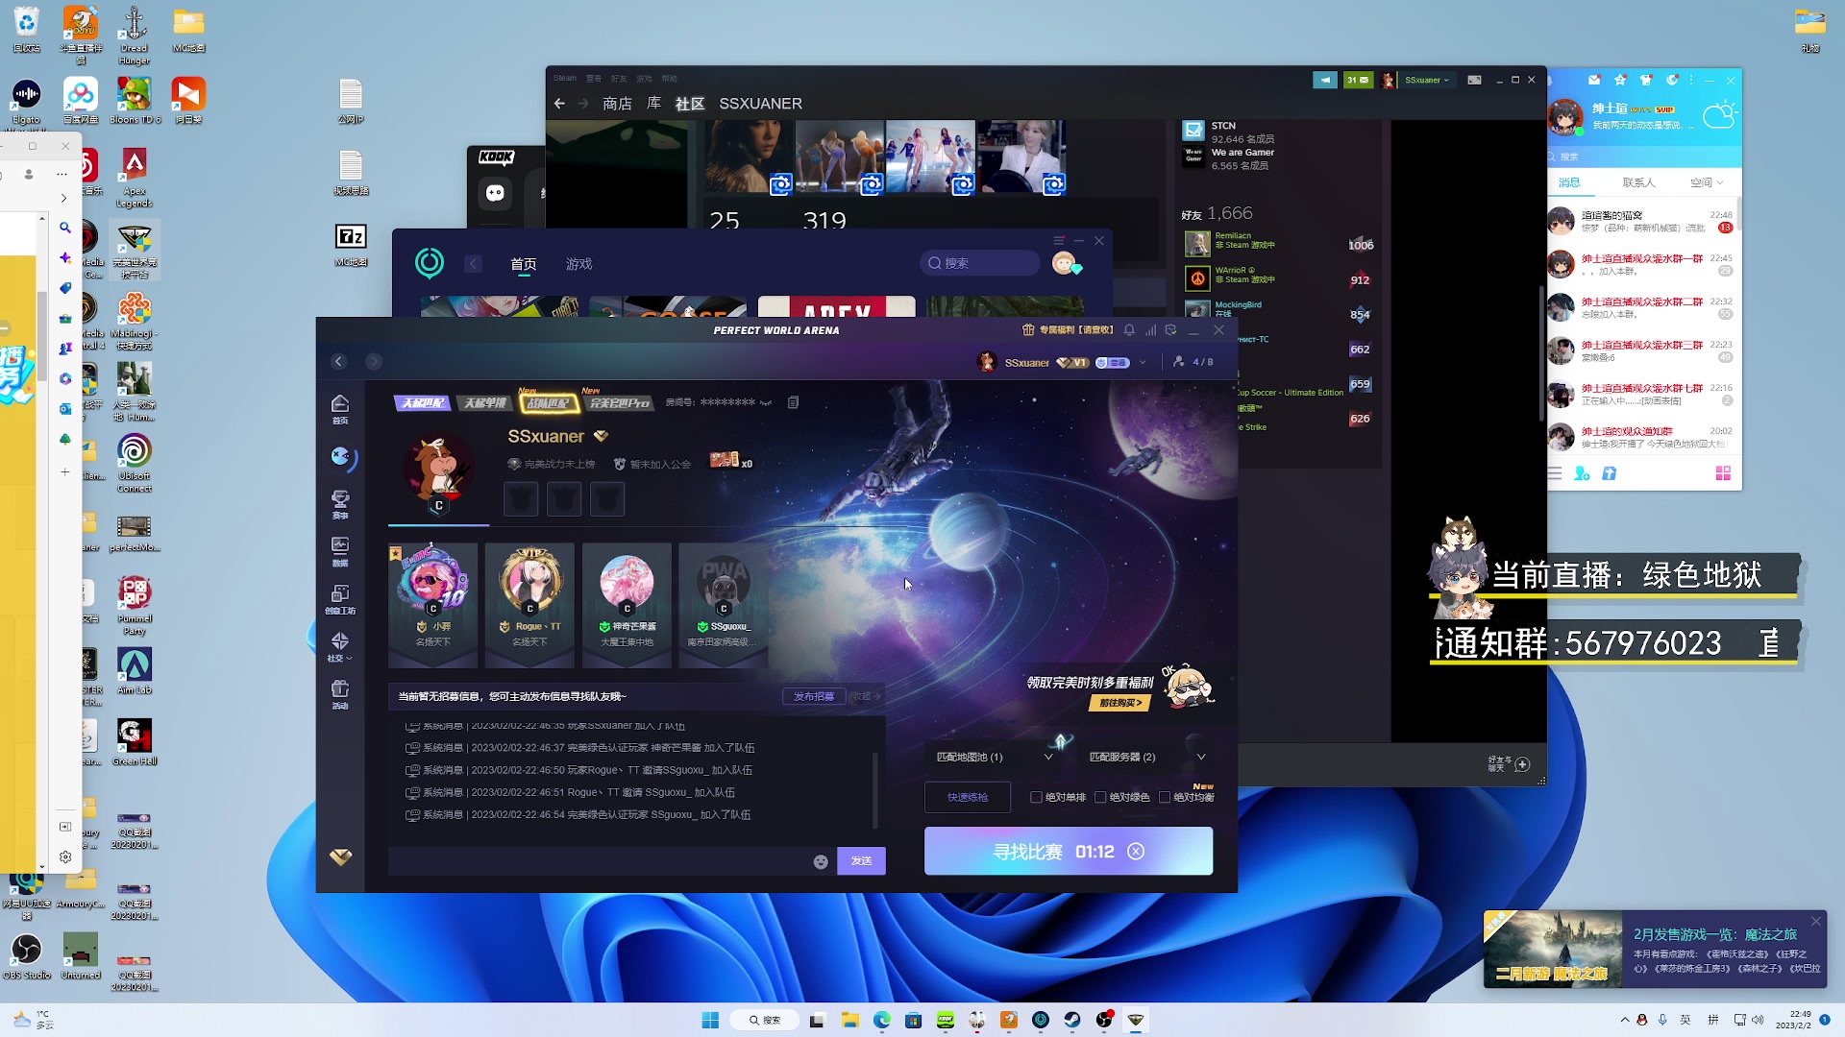Image resolution: width=1845 pixels, height=1037 pixels.
Task: Copy room number with clipboard icon
Action: [x=793, y=403]
